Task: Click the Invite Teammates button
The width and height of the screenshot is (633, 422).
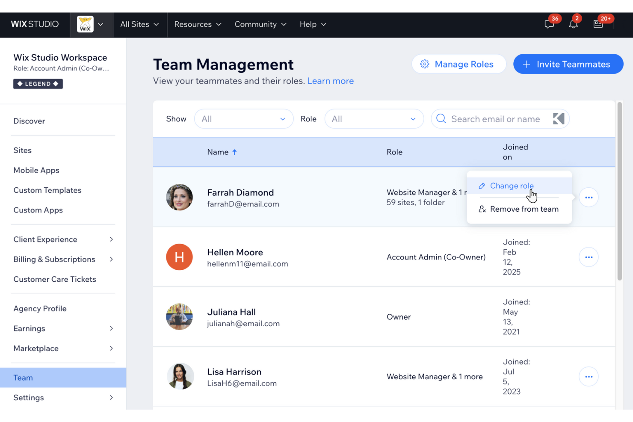Action: 568,64
